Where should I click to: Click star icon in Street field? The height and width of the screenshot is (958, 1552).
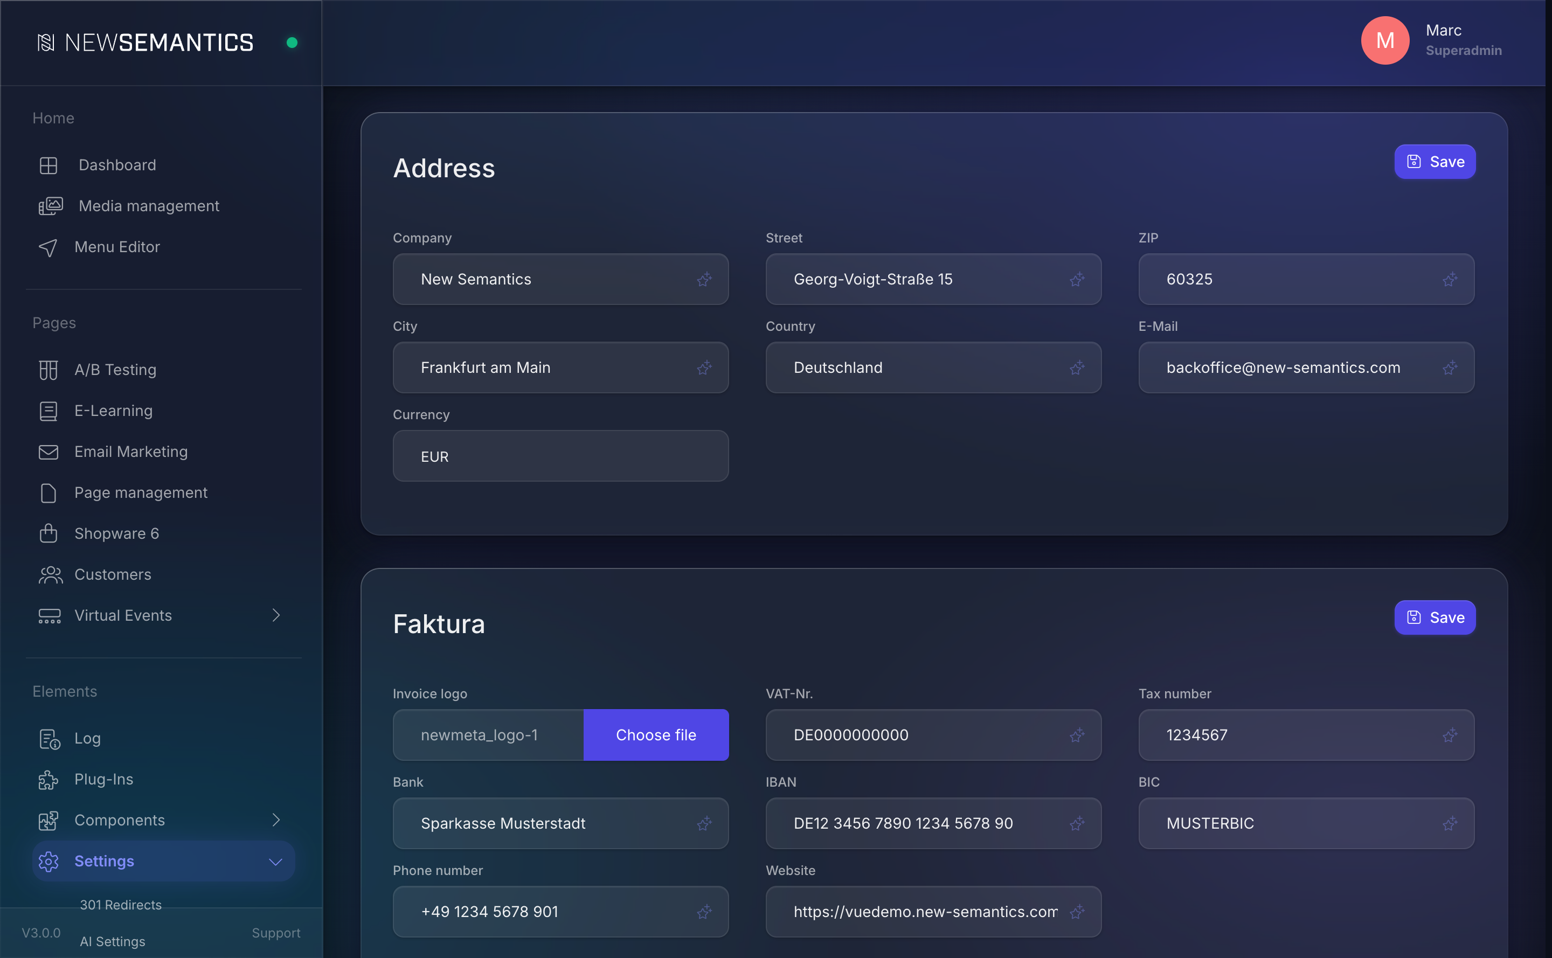coord(1077,280)
